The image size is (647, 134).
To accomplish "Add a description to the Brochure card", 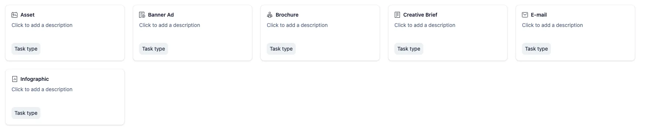I will [297, 25].
